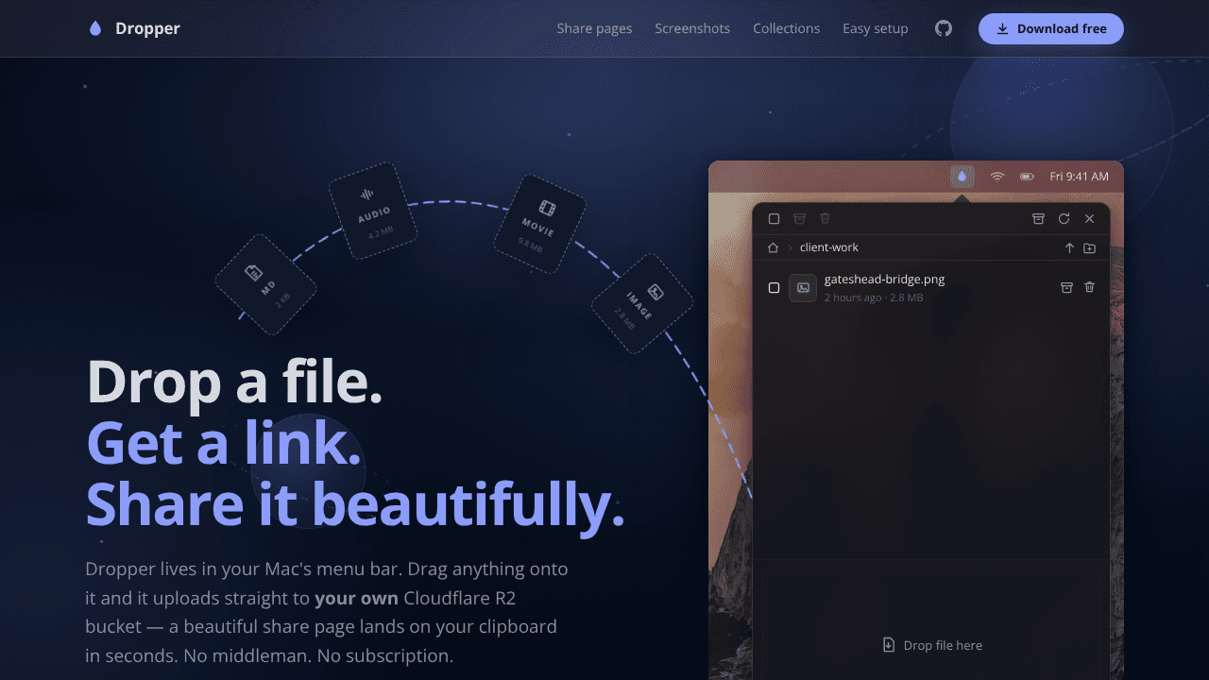Jump to the Easy setup section
This screenshot has width=1209, height=680.
[x=875, y=28]
